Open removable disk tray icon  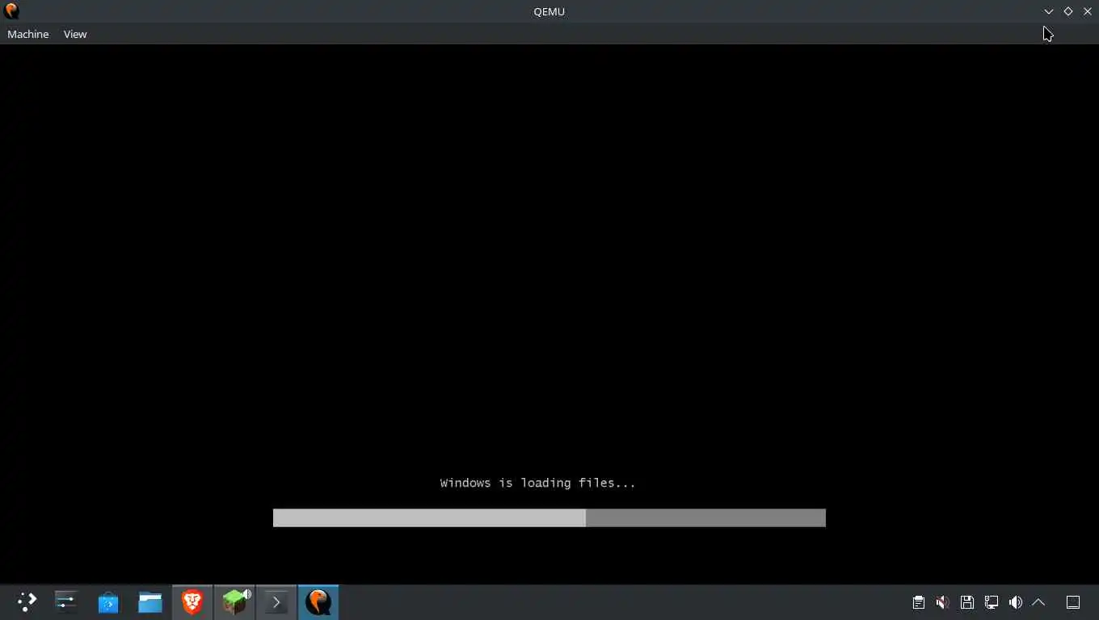[966, 602]
